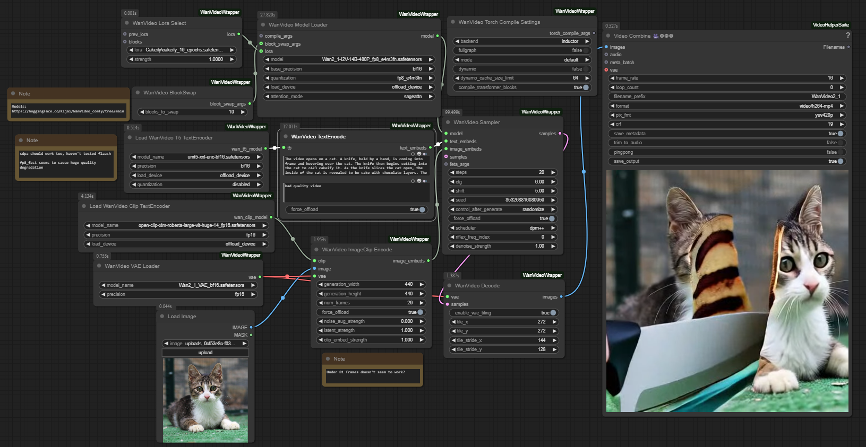
Task: Collapse the WanVideo Sampler node via its dot
Action: point(448,122)
